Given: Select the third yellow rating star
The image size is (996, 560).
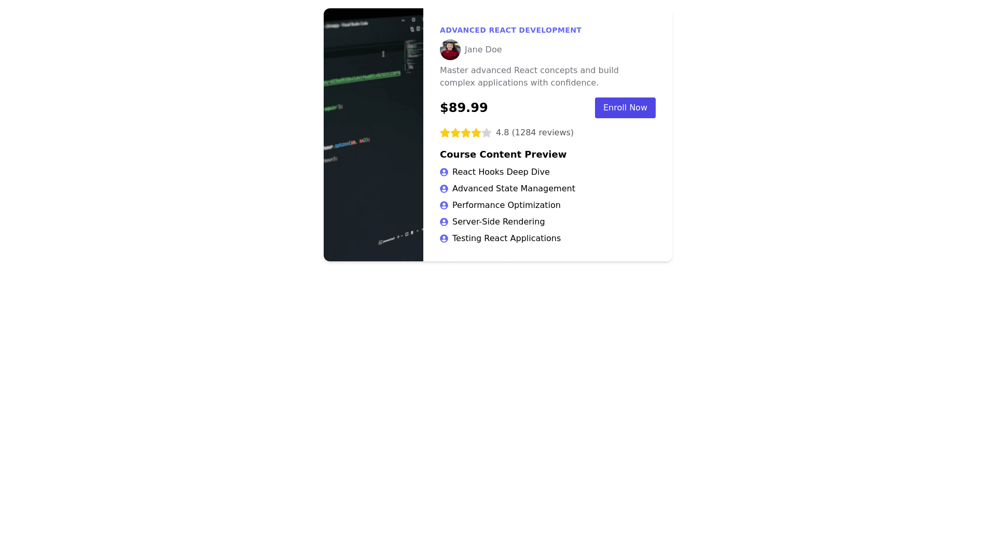Looking at the screenshot, I should [x=466, y=133].
